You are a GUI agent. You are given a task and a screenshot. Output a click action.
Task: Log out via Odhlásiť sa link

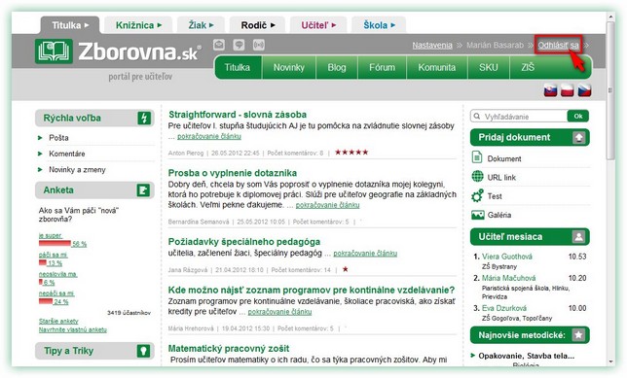coord(558,45)
